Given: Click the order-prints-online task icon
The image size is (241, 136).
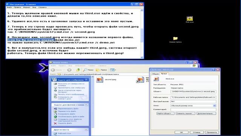Looking at the screenshot, I should tap(55, 91).
